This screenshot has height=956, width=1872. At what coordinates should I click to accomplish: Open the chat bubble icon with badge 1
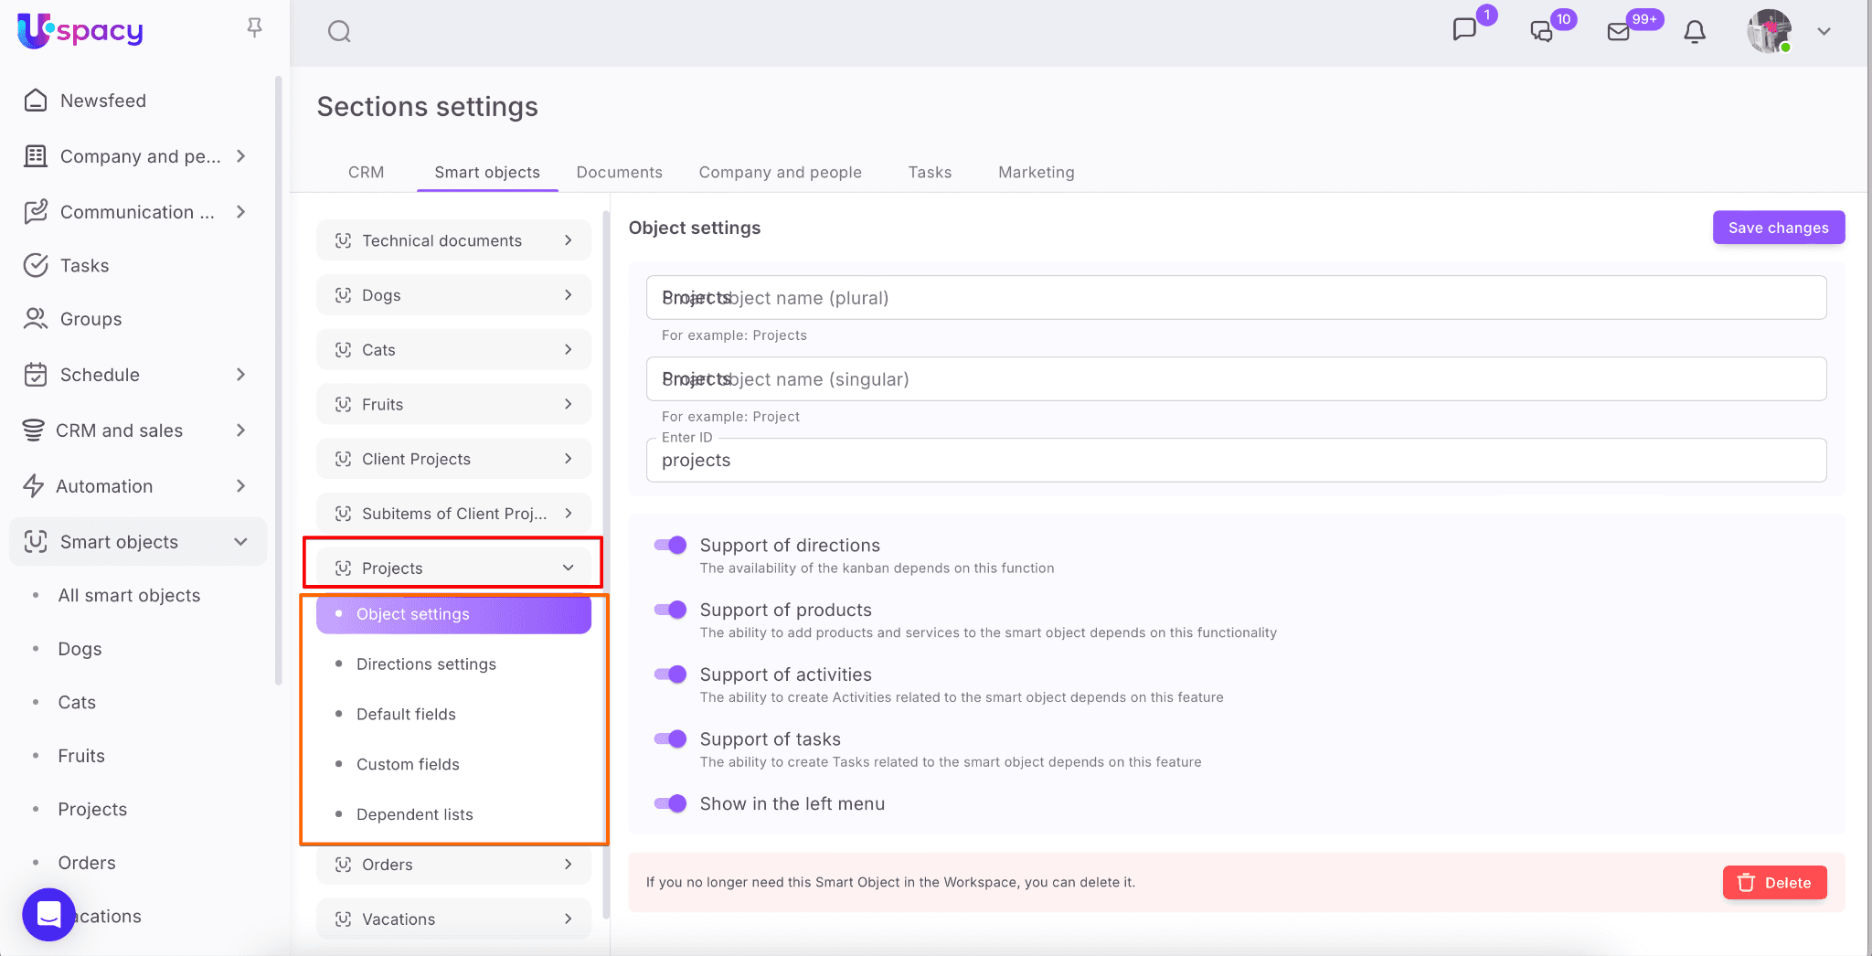1464,30
